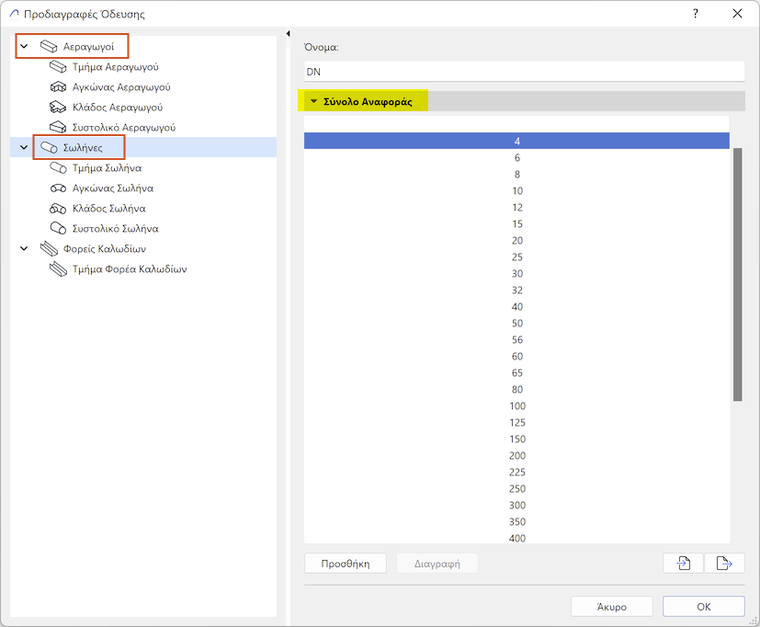Collapse the Σύνολο Αναφοράς section
This screenshot has height=627, width=760.
[x=313, y=101]
